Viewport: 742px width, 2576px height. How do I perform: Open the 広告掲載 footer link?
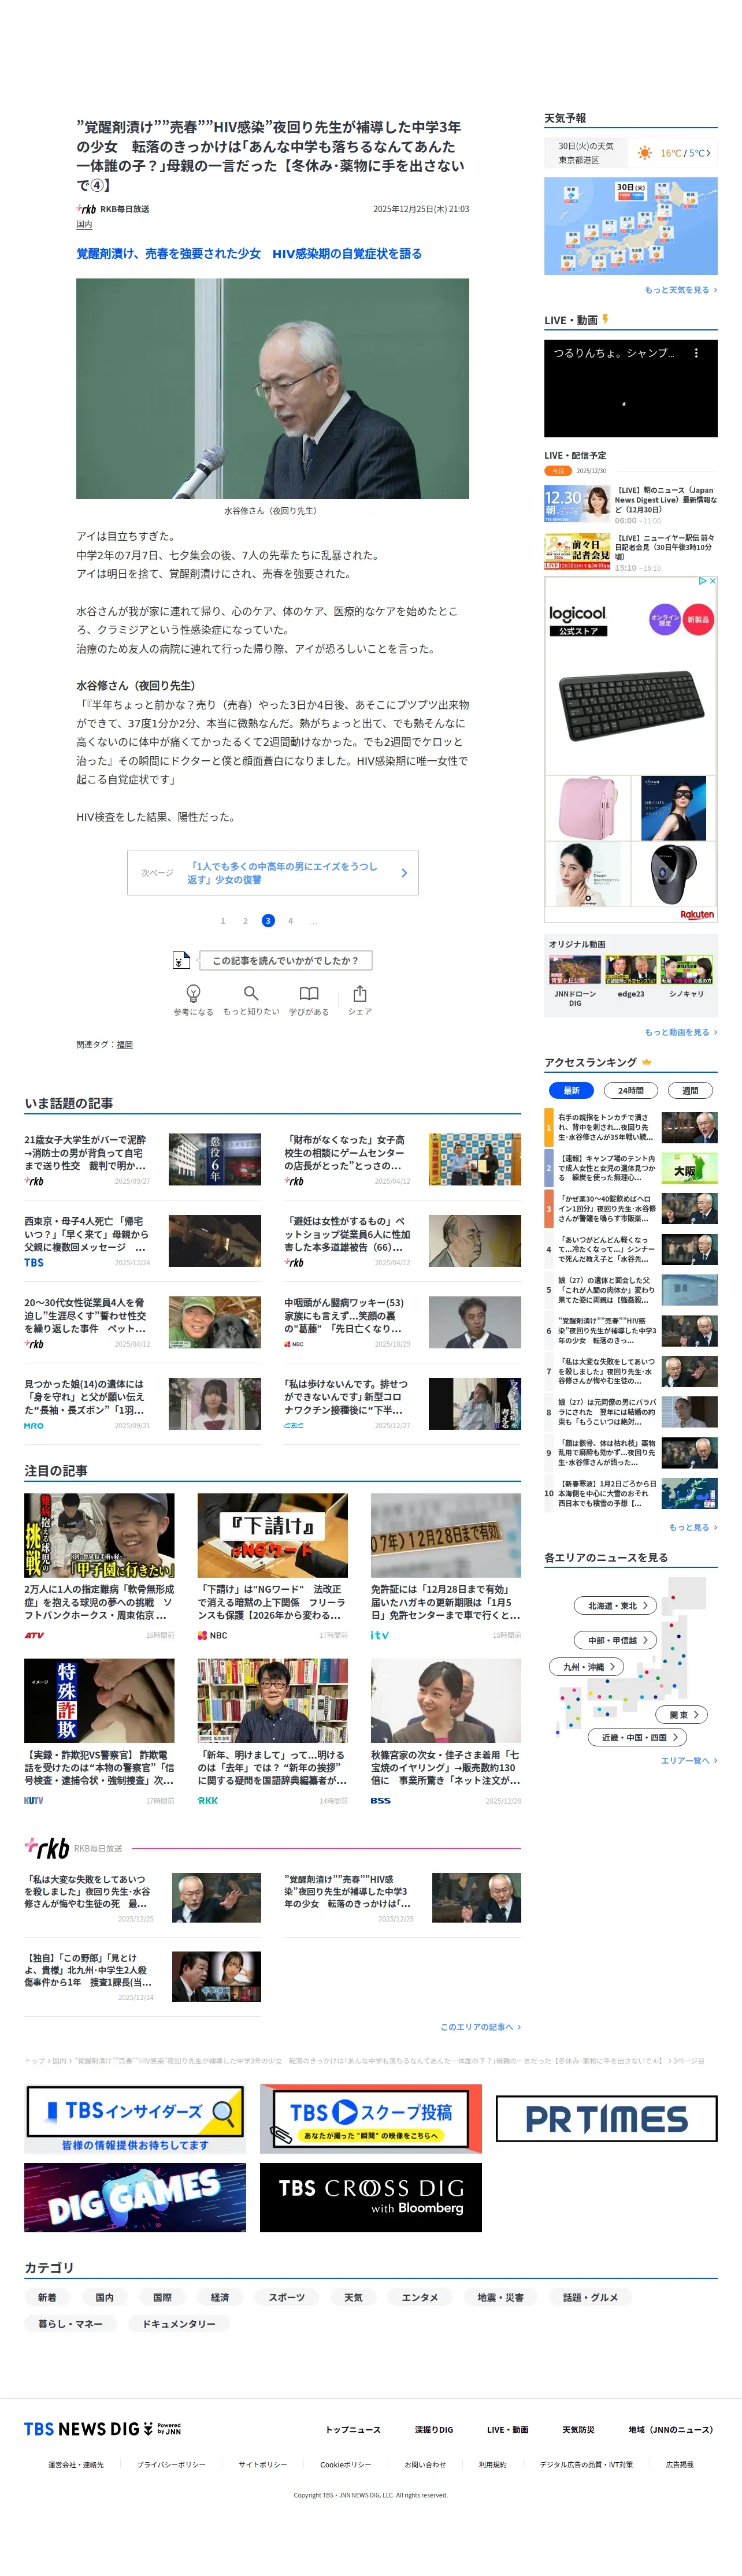[x=680, y=2464]
